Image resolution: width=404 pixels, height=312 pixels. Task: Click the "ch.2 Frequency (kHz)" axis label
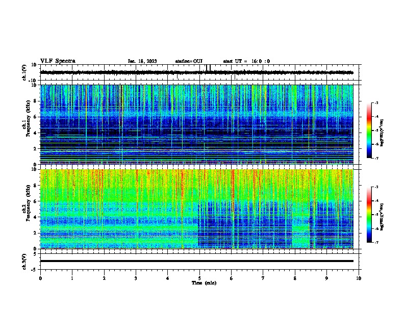[27, 203]
